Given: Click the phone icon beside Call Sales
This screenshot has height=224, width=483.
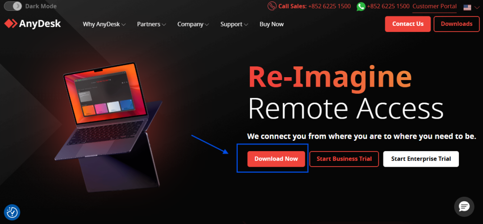Looking at the screenshot, I should (x=272, y=6).
